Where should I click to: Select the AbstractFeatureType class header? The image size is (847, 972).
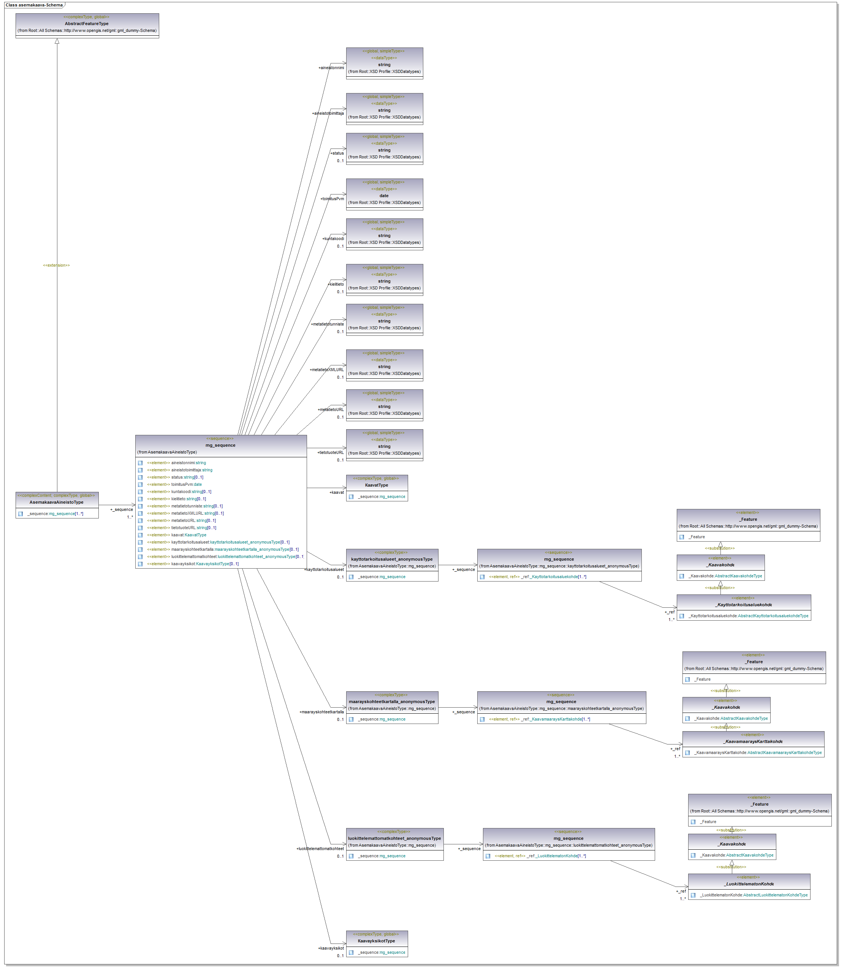[87, 24]
